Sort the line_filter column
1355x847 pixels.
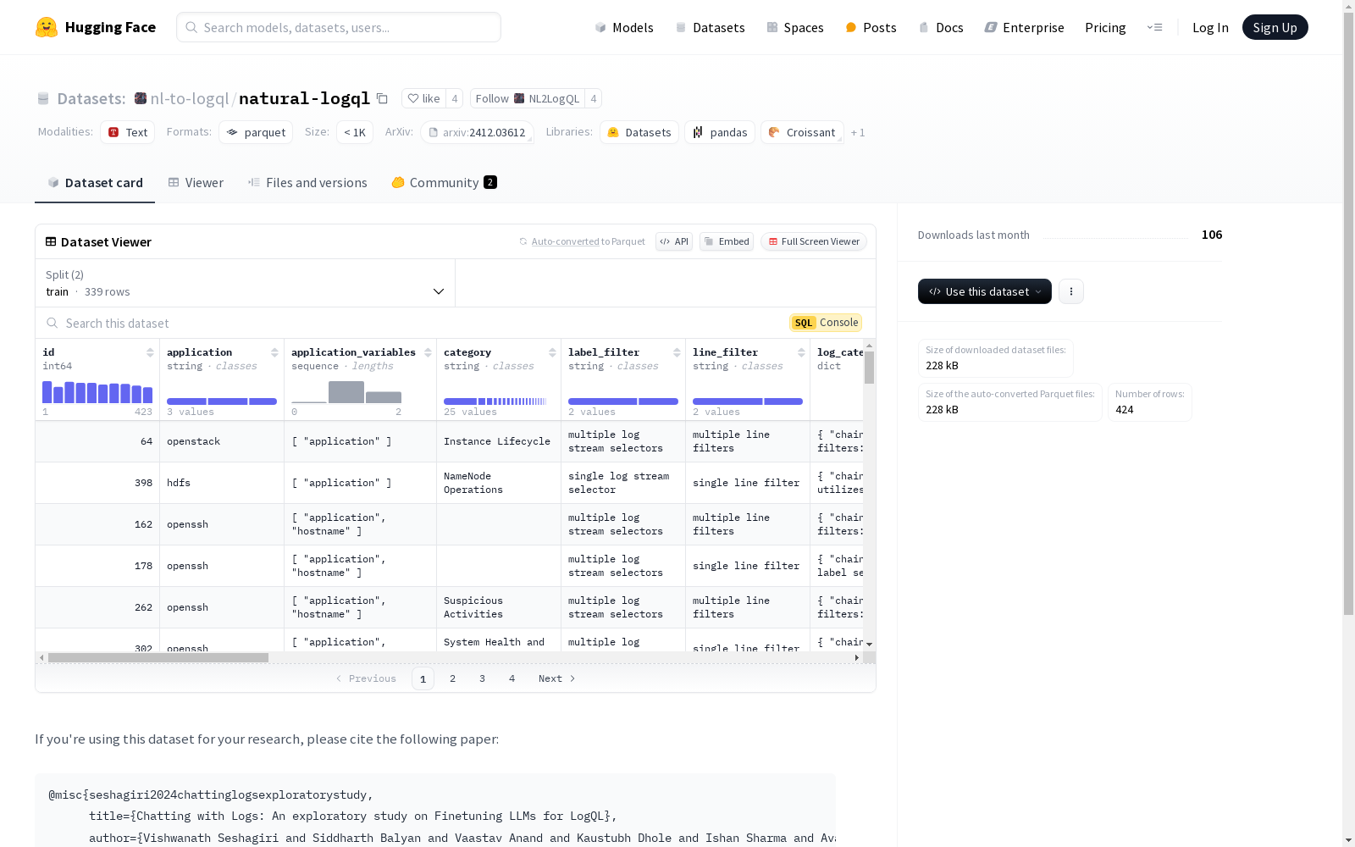click(x=801, y=352)
